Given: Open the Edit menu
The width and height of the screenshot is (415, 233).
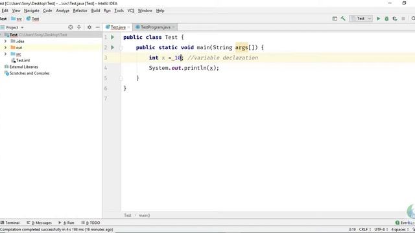Looking at the screenshot, I should coord(5,10).
